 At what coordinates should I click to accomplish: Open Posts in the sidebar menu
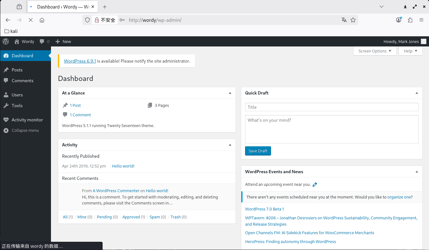click(17, 70)
